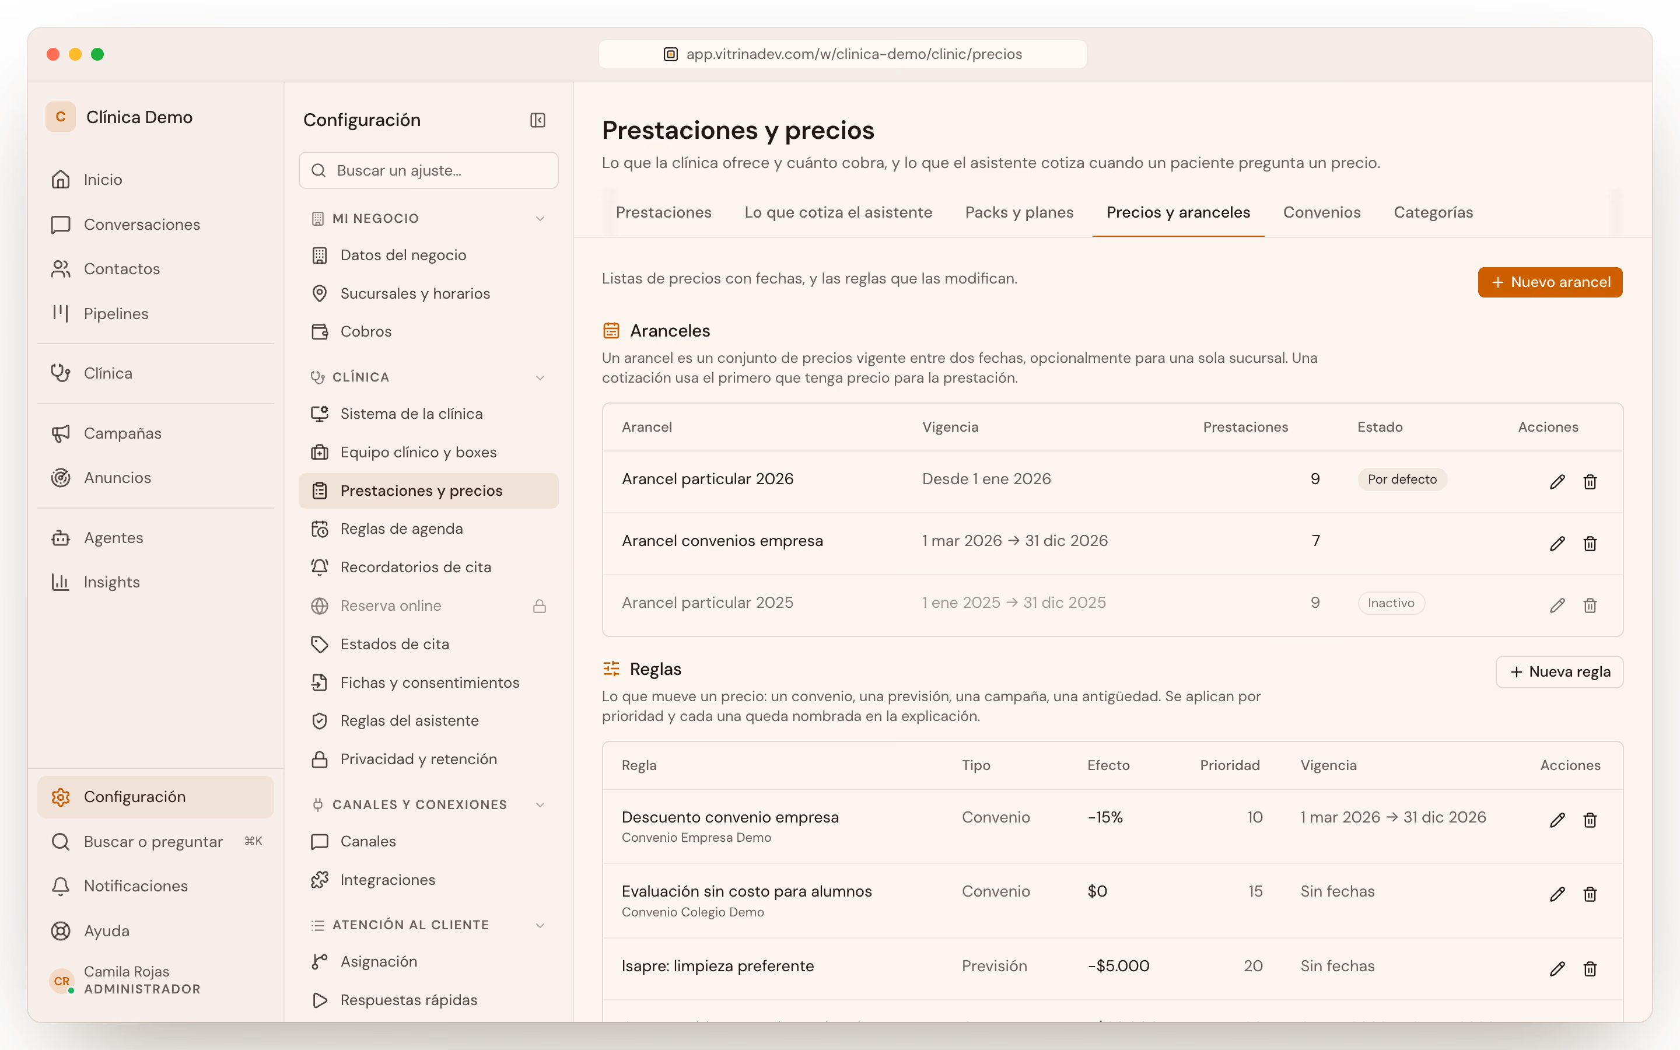Open Conversaciones in the sidebar

click(156, 225)
